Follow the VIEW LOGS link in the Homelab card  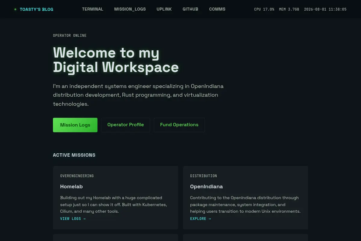point(73,219)
